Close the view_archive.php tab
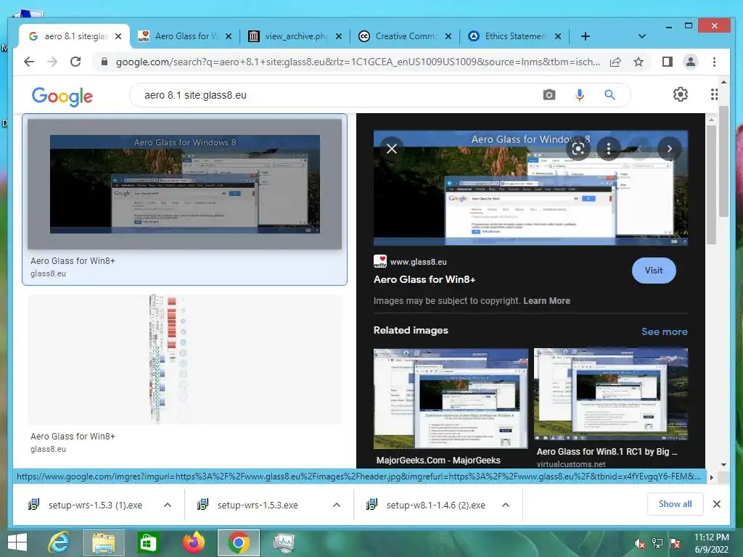This screenshot has width=743, height=557. (338, 36)
